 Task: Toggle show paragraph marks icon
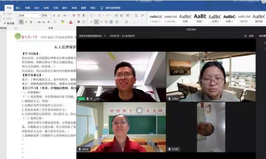(x=143, y=15)
